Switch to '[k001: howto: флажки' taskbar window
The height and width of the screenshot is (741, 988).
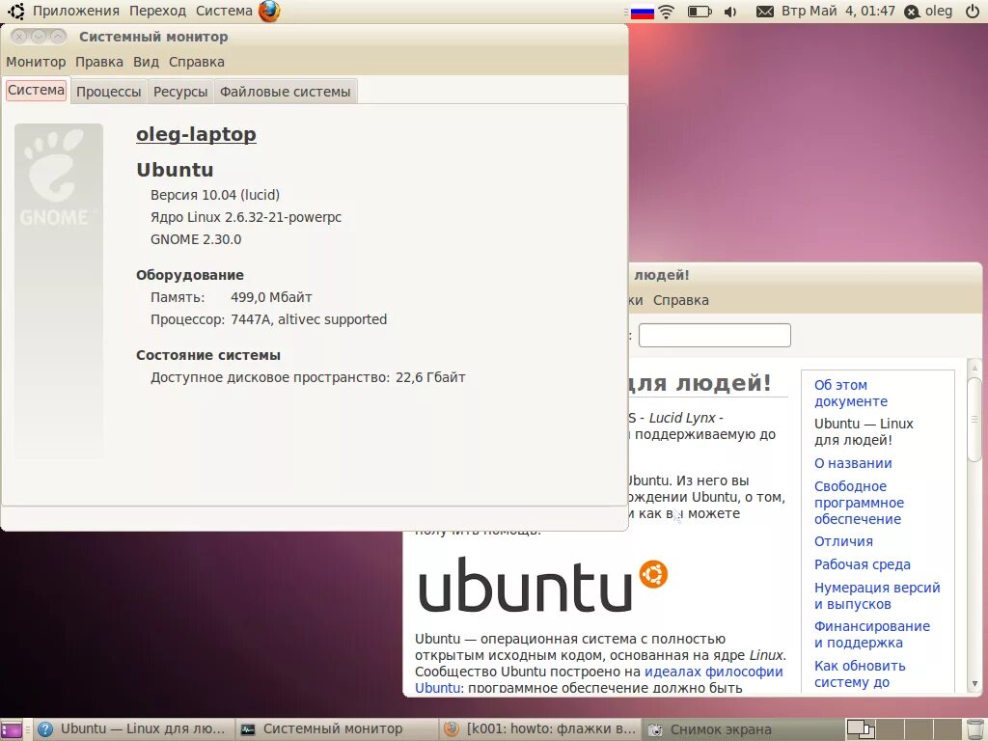[539, 729]
